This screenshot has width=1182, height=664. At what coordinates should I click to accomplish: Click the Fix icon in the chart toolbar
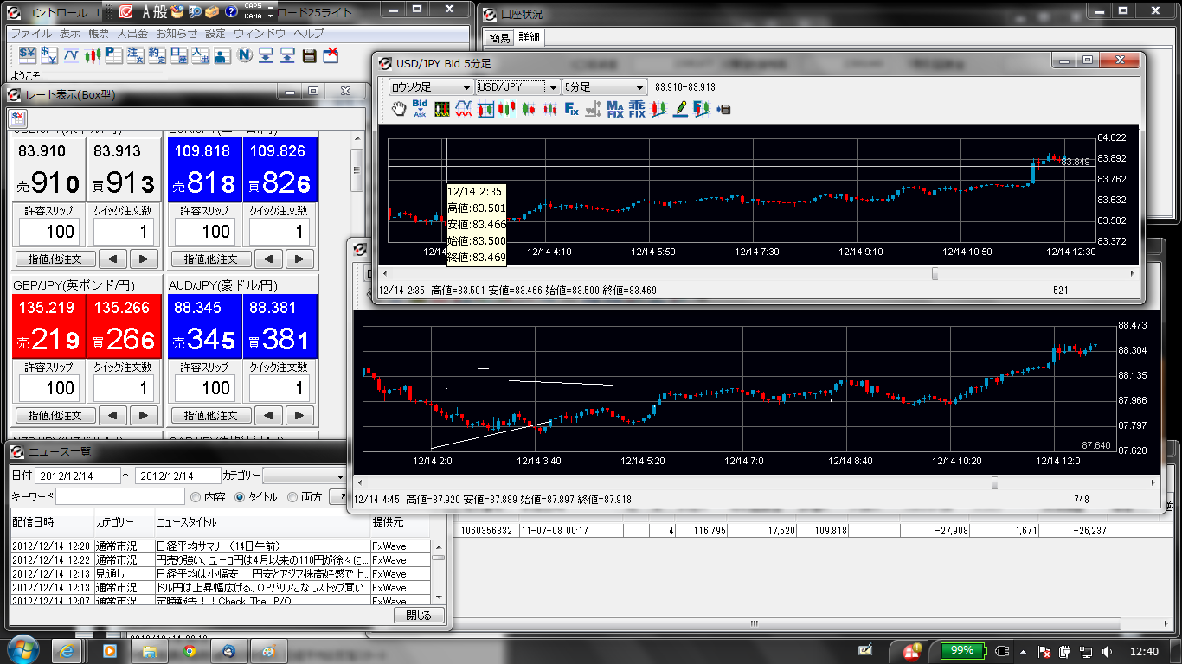pyautogui.click(x=572, y=109)
